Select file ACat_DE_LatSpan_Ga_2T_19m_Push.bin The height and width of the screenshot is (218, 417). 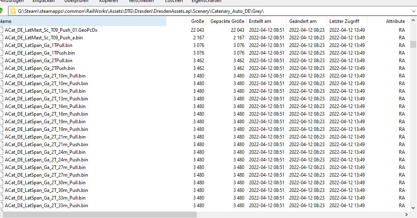[x=46, y=129]
